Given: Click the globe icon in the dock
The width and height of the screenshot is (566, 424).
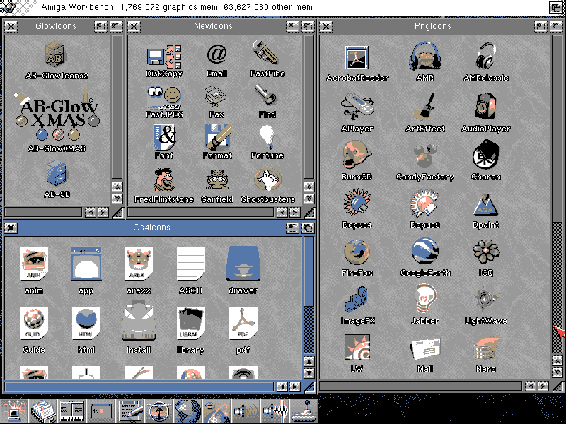Looking at the screenshot, I should click(x=187, y=411).
